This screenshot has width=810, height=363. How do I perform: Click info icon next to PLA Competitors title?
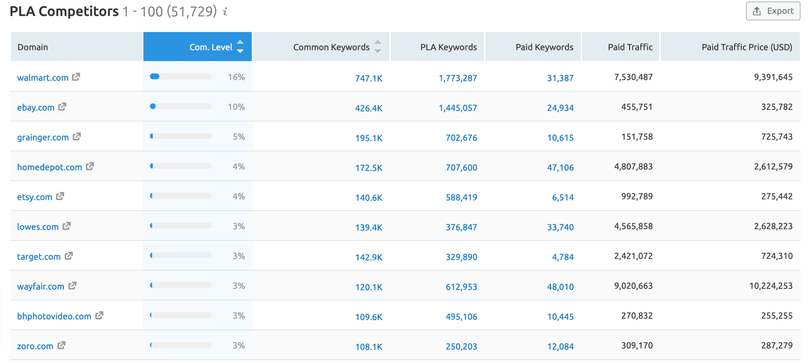coord(225,12)
